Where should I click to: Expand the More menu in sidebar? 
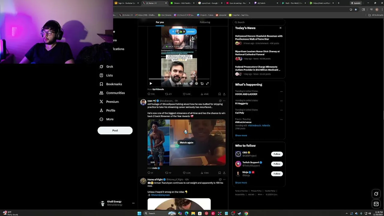[x=106, y=119]
